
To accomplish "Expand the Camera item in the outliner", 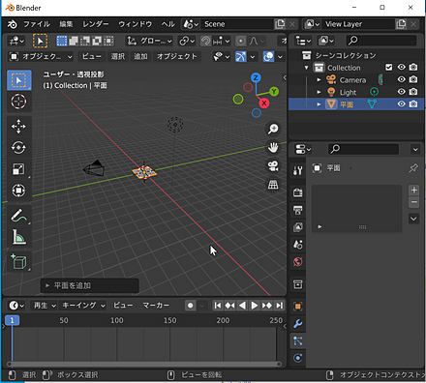I will [319, 79].
